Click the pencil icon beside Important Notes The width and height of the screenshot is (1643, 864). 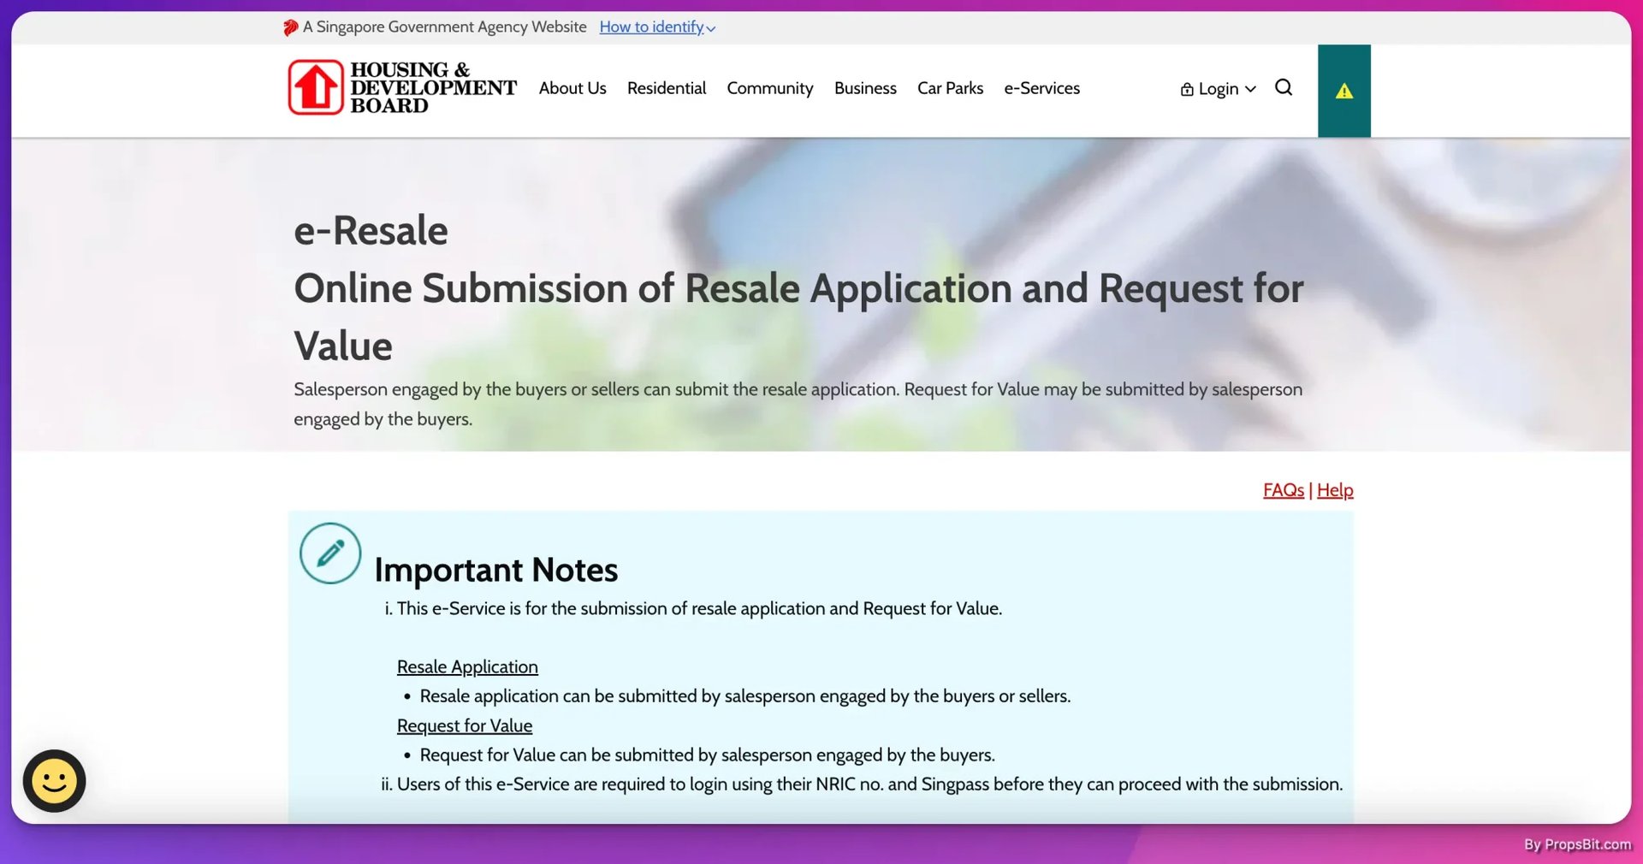pyautogui.click(x=329, y=553)
